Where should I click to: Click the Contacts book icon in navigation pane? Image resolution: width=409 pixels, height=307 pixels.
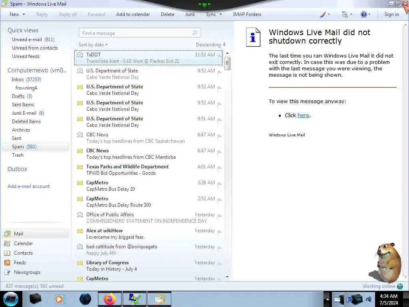7,253
